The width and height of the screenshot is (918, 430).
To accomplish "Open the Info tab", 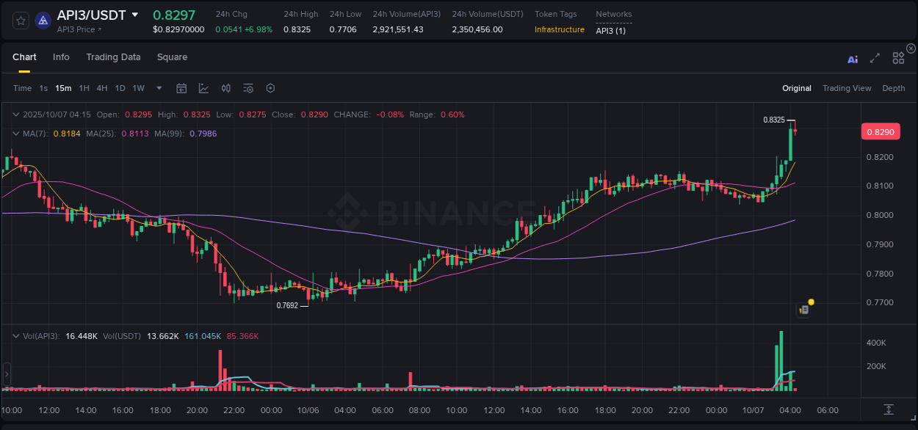I will (x=61, y=57).
